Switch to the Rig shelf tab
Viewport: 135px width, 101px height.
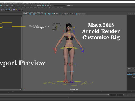[x=49, y=8]
